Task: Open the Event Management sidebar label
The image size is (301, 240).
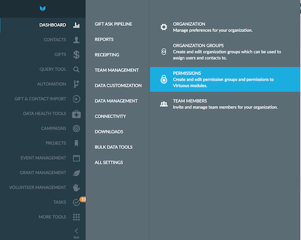Action: 43,158
